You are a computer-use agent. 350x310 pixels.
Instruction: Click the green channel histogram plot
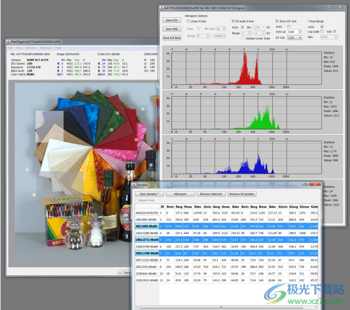pyautogui.click(x=246, y=114)
